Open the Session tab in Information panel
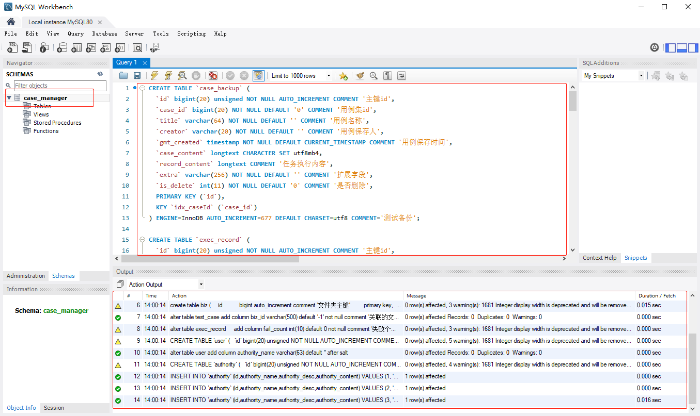The width and height of the screenshot is (700, 416). [54, 408]
